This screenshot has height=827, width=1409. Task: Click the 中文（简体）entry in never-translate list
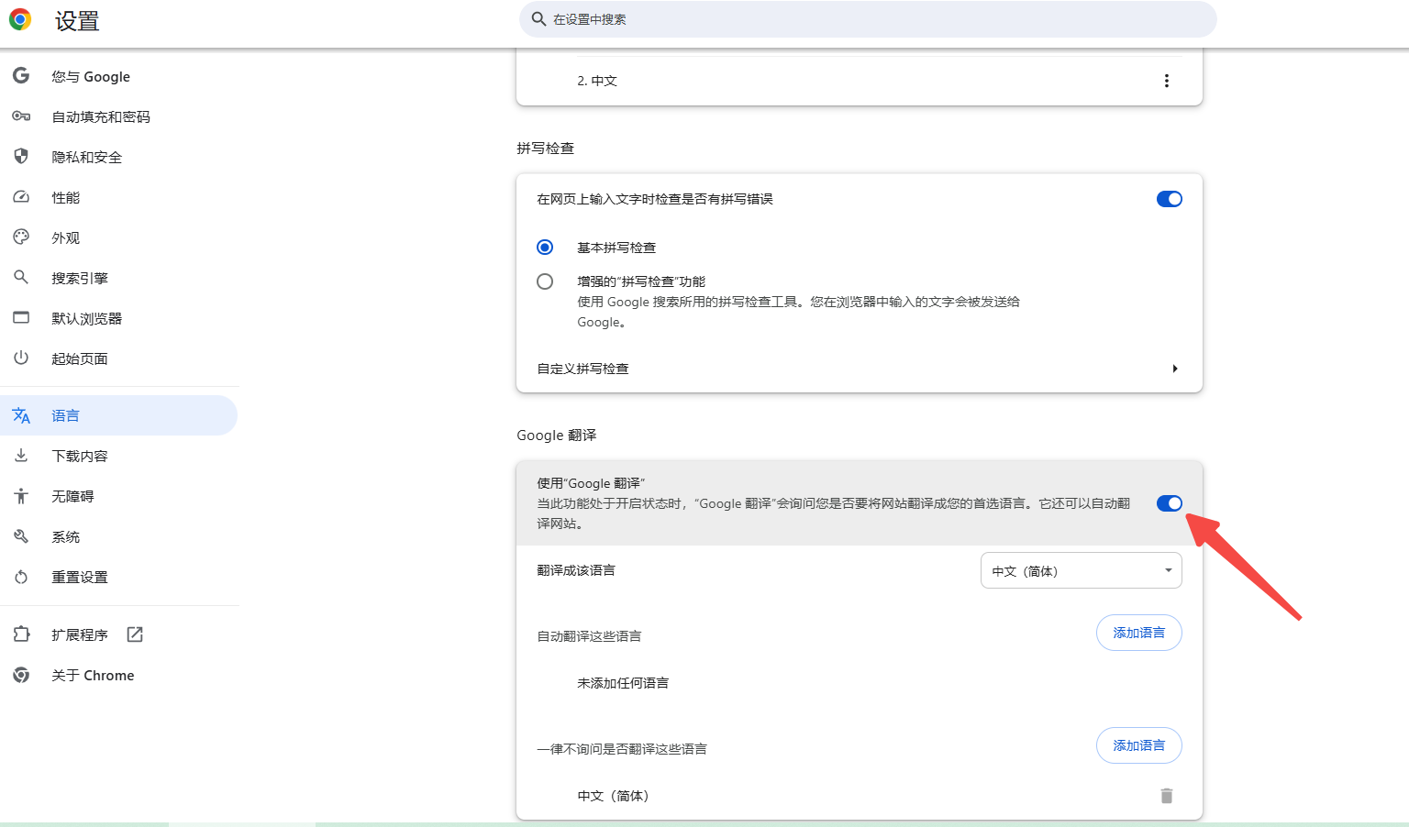(613, 796)
